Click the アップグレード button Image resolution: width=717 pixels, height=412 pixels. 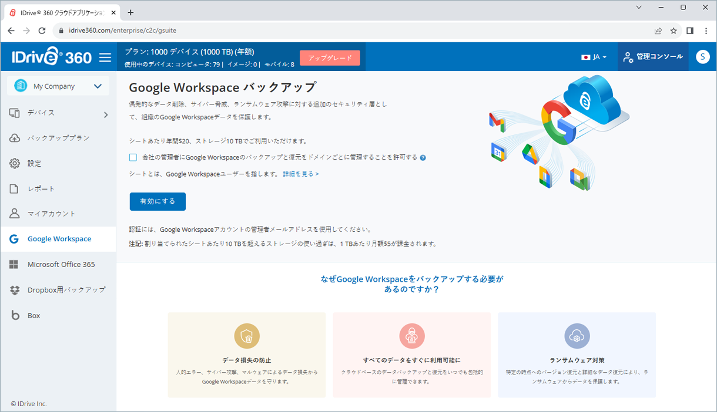coord(330,58)
